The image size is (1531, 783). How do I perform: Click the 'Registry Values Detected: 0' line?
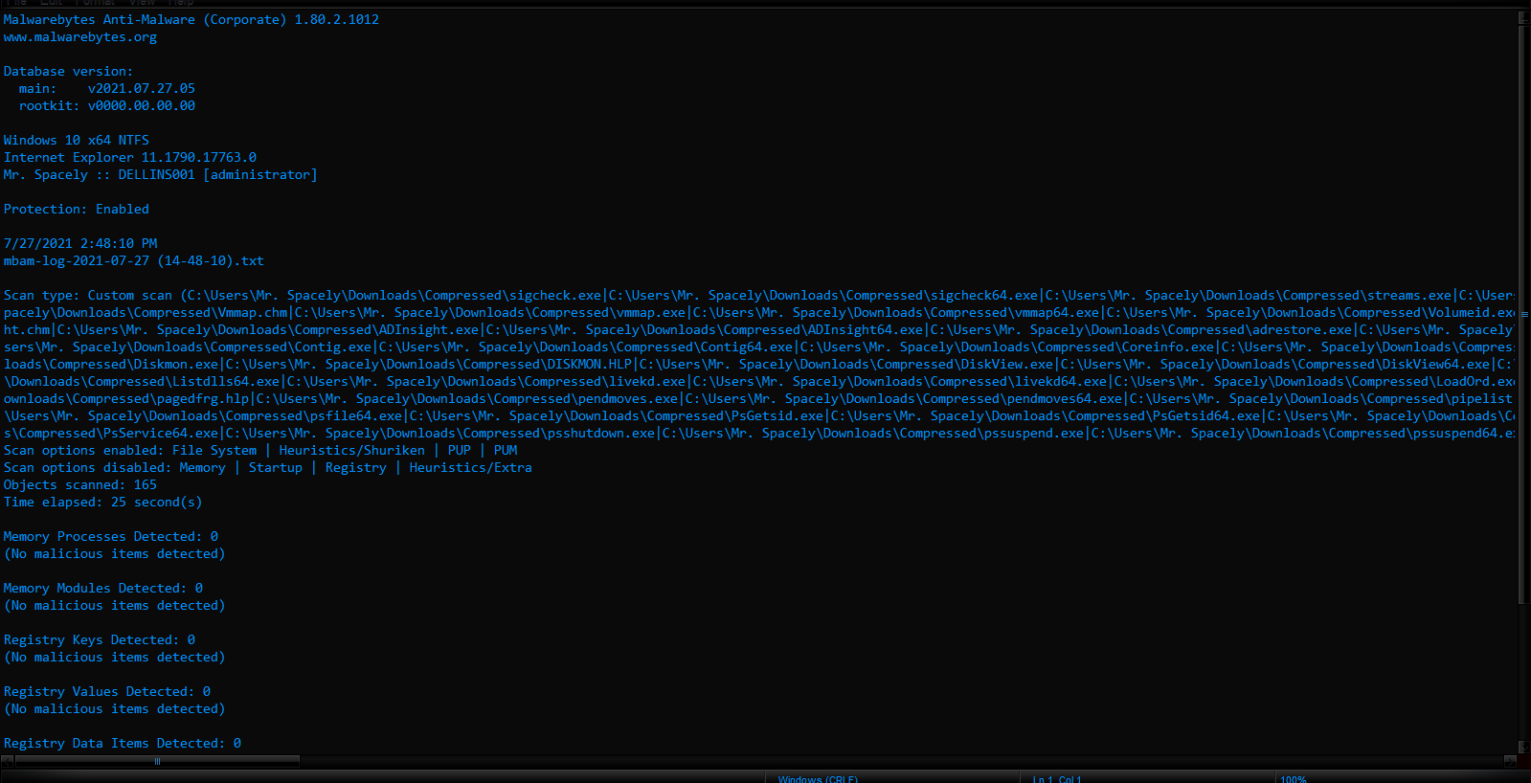(x=107, y=691)
